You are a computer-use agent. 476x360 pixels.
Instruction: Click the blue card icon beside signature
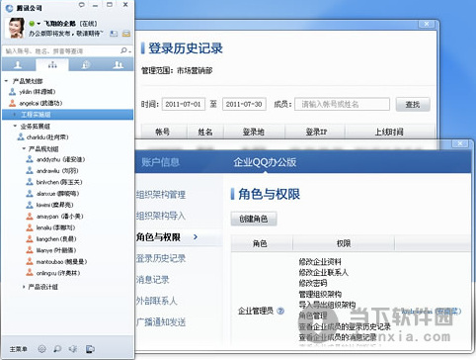[114, 34]
